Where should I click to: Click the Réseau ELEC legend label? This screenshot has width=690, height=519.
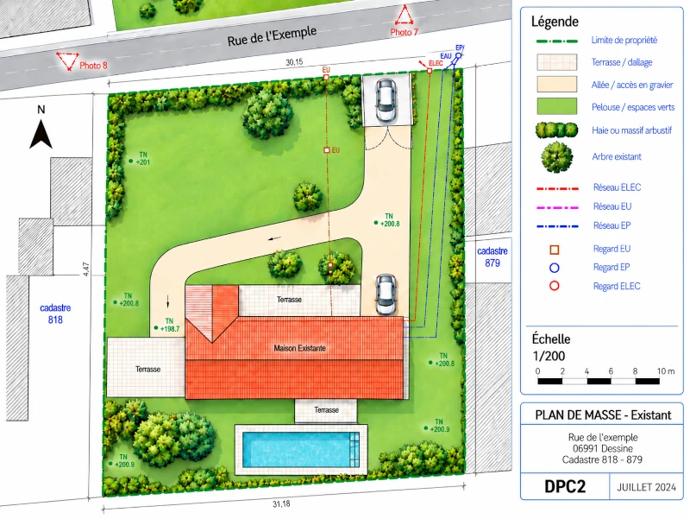point(617,187)
